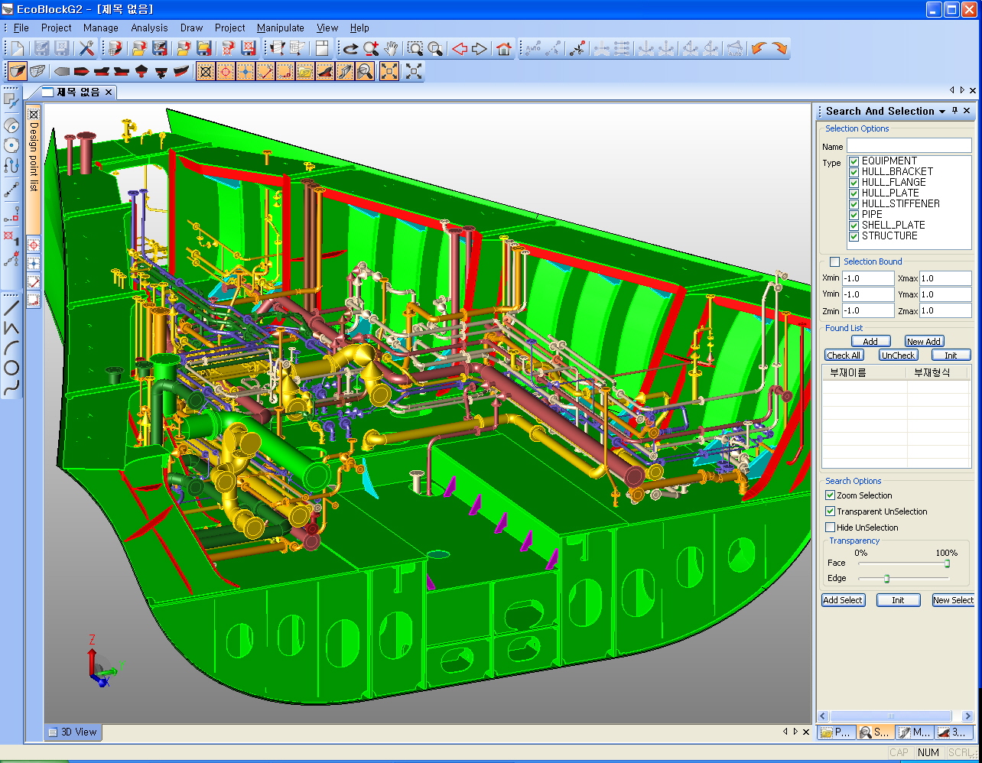Click the 부재이름 column header
This screenshot has height=763, width=982.
point(864,373)
